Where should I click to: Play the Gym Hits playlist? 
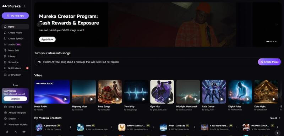[170, 99]
